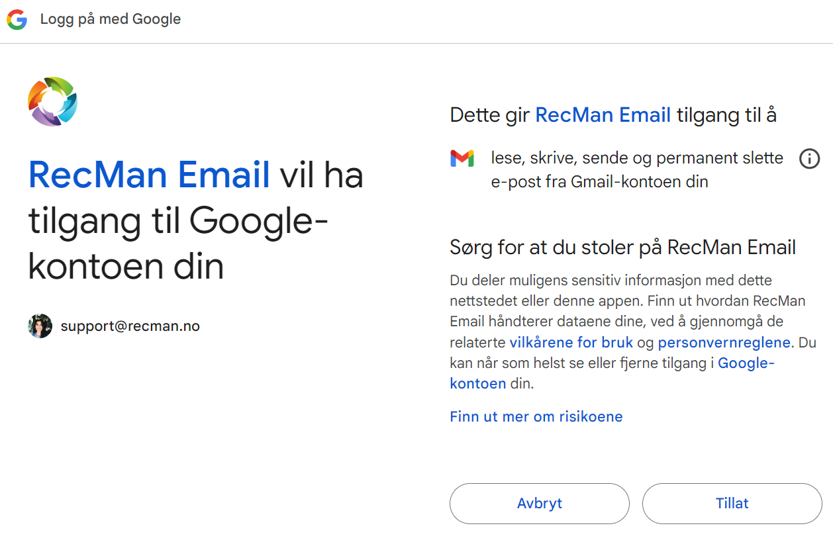Click the RecMan colorful app logo
Screen dimensions: 833x544
click(x=53, y=101)
